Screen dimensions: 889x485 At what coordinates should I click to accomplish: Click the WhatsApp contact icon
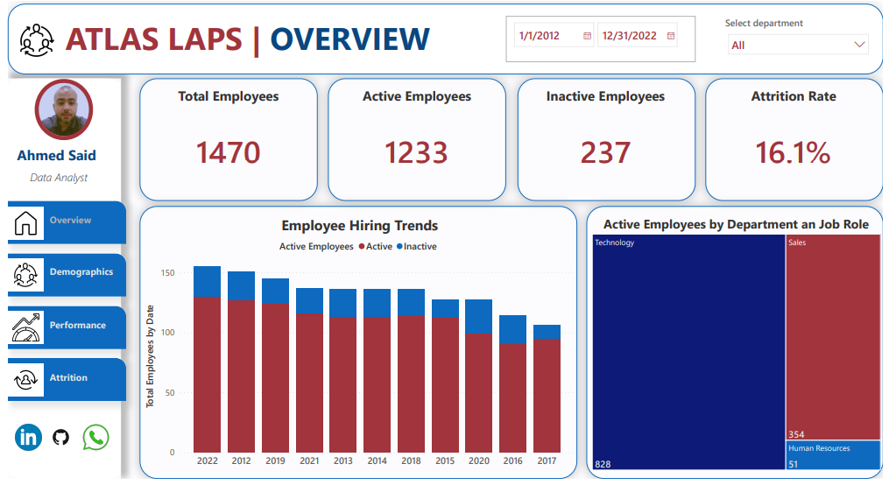click(95, 437)
